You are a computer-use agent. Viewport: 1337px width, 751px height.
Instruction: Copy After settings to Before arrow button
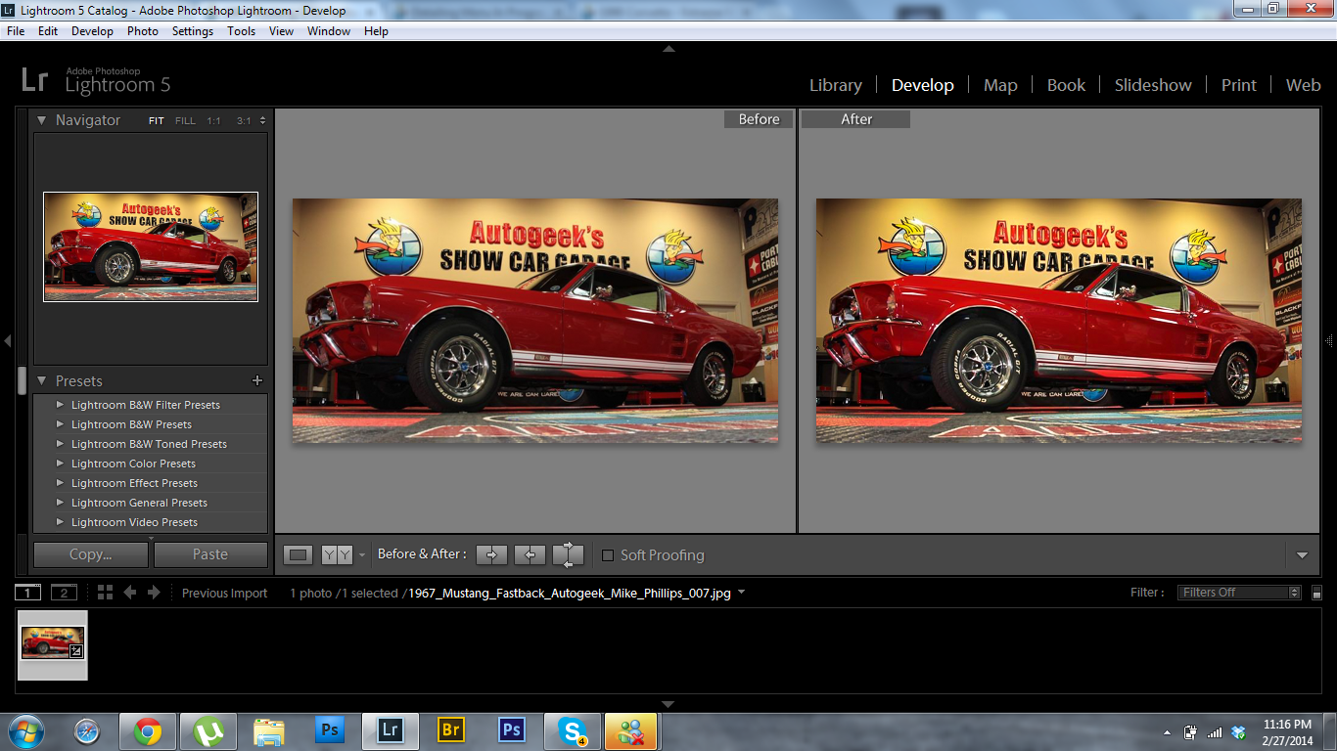(x=530, y=554)
